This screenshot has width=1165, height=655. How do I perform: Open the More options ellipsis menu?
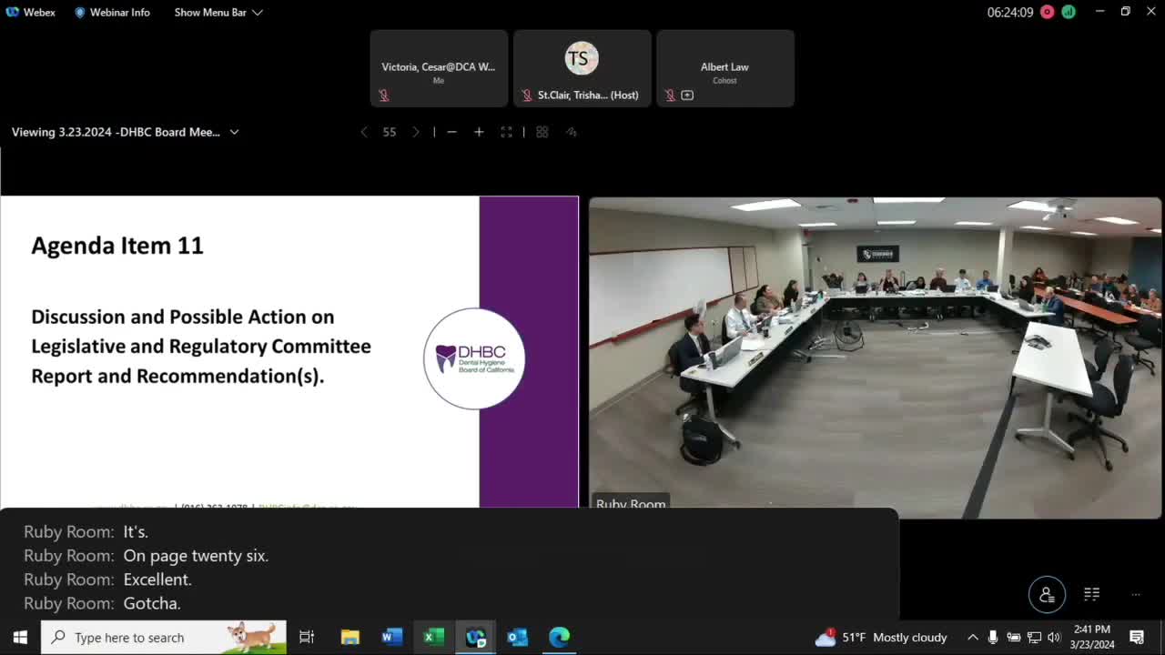pos(1135,593)
